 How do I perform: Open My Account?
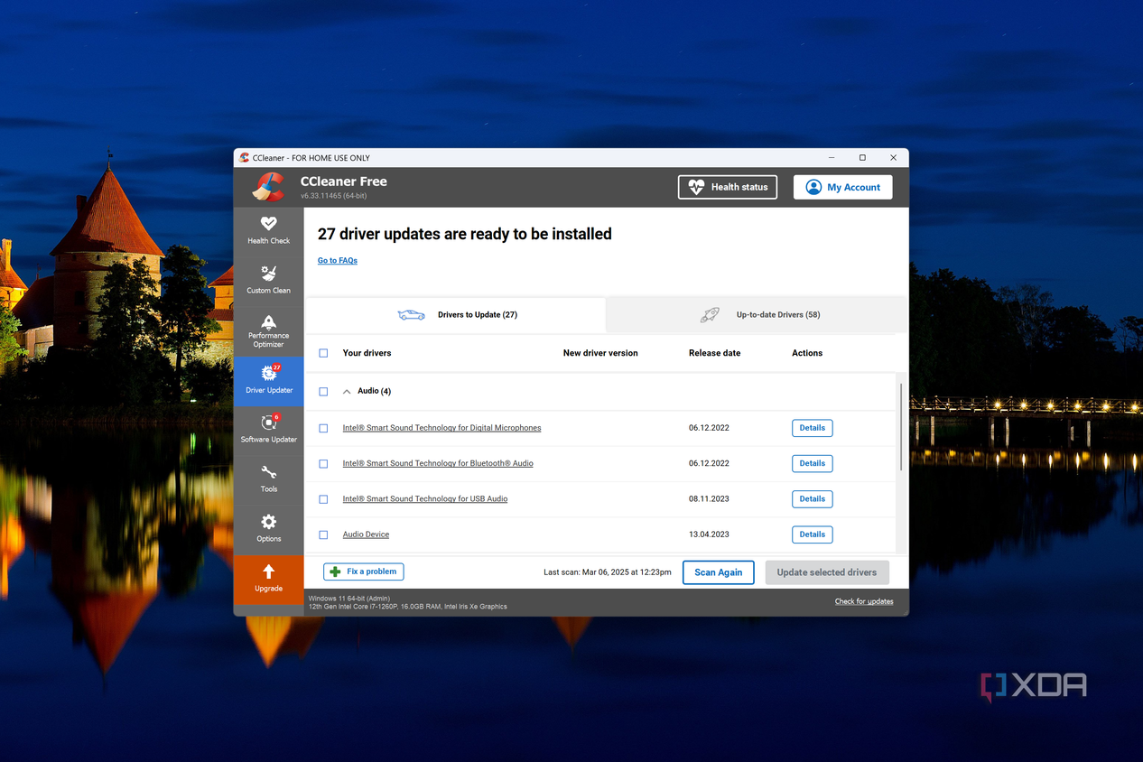tap(843, 187)
